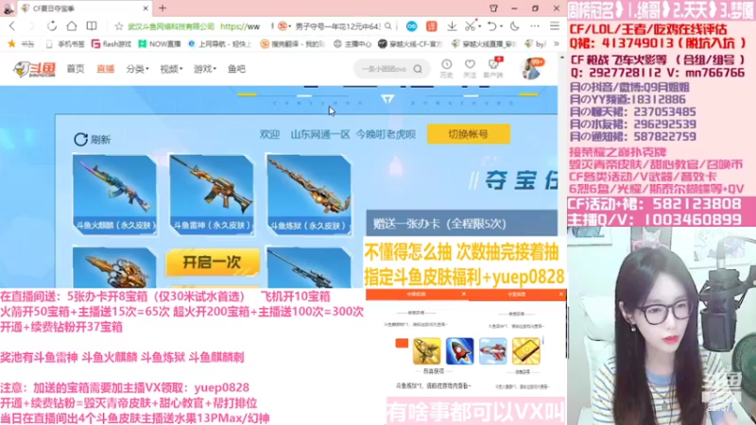Open the flash游戏 bookmark
The image size is (756, 425).
(112, 43)
